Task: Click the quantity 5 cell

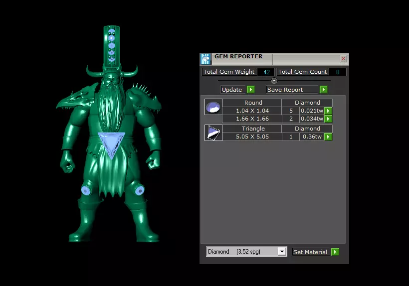Action: (x=291, y=111)
